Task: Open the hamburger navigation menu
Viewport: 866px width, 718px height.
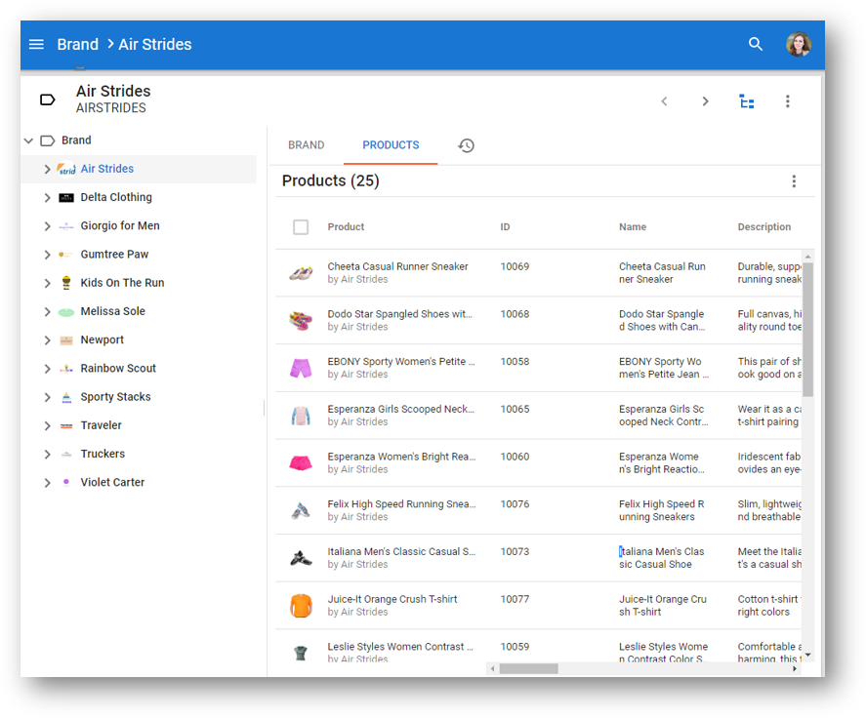Action: 36,44
